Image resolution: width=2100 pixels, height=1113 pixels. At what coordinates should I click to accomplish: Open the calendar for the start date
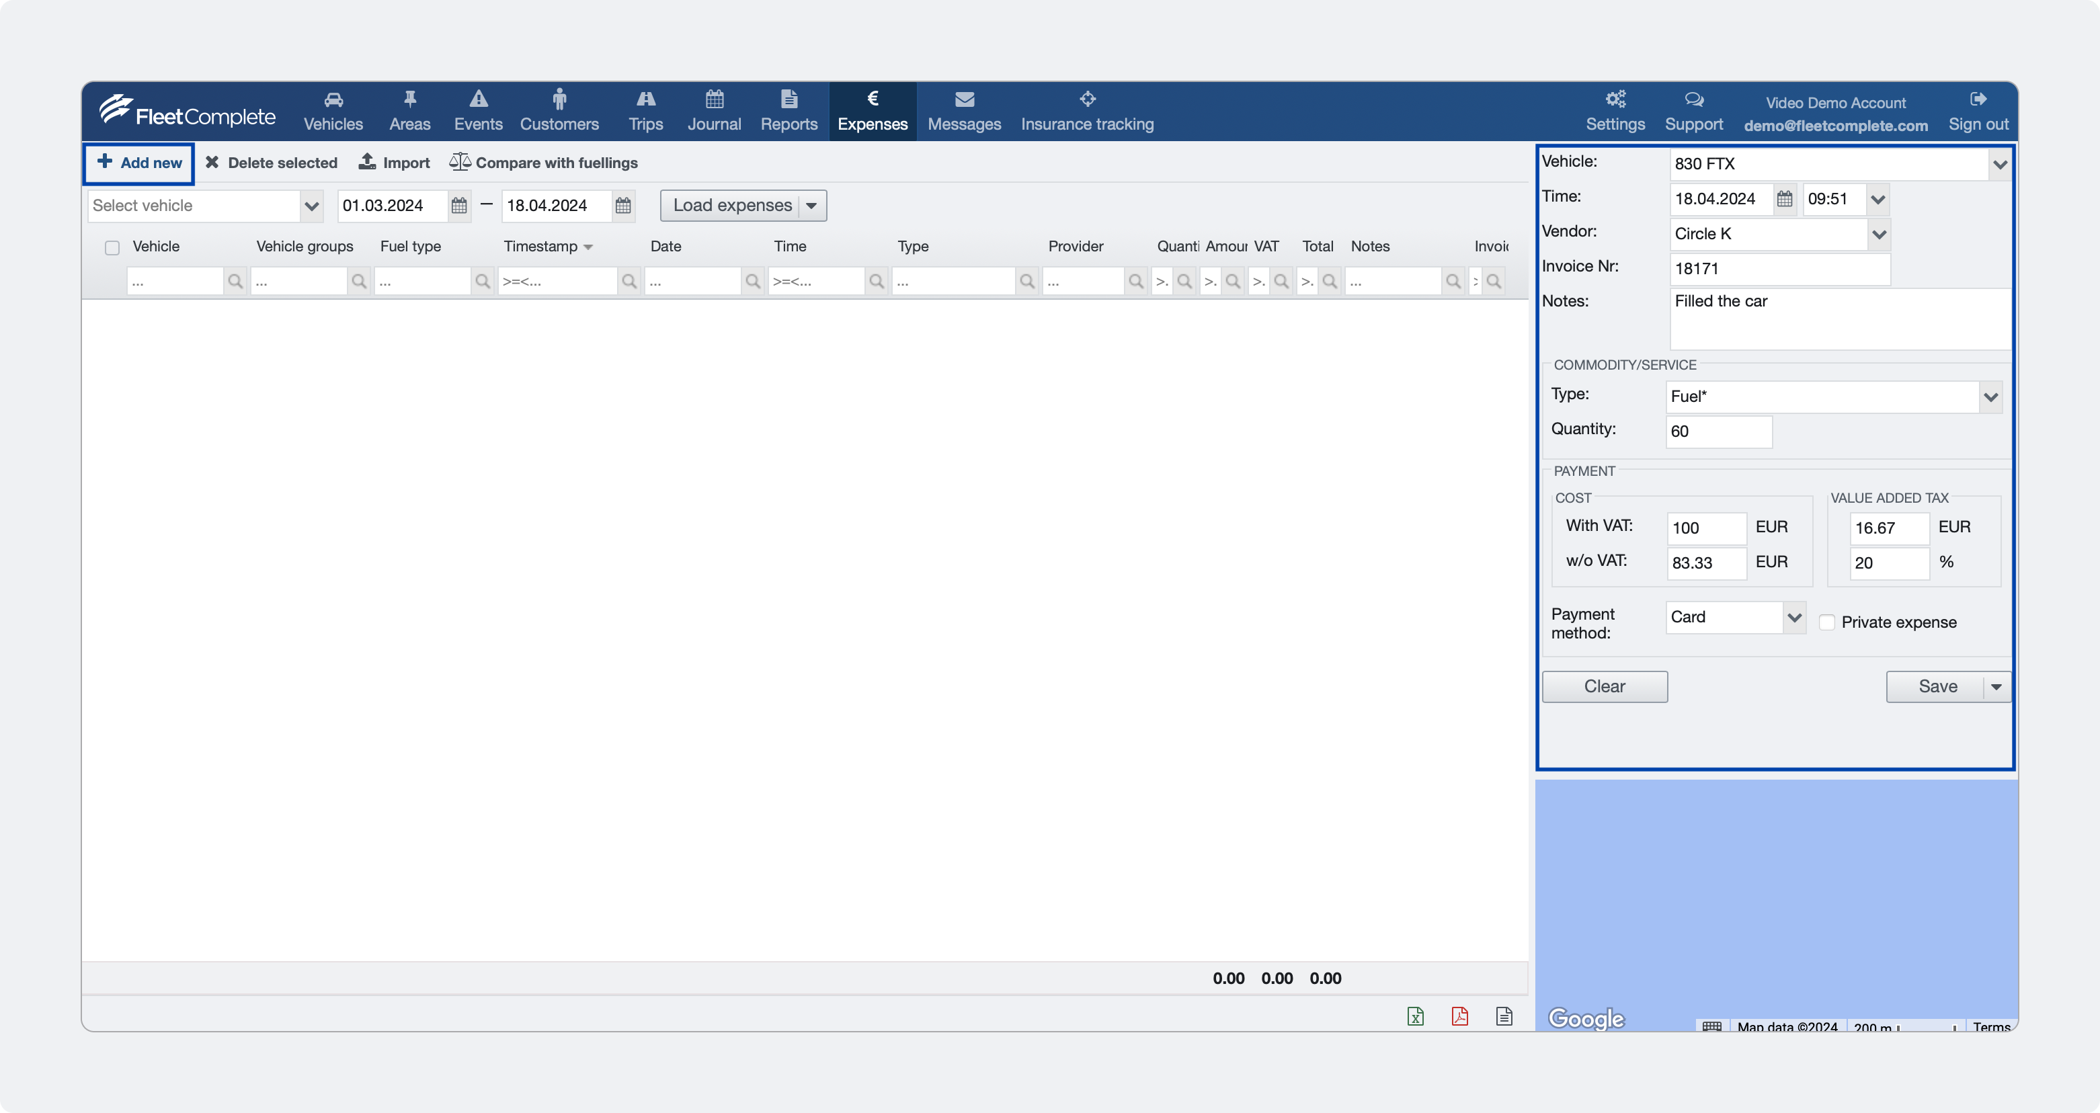point(459,206)
